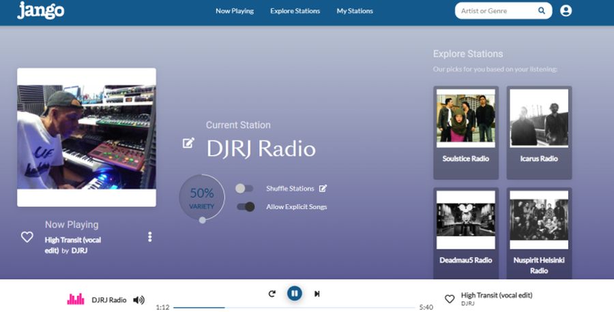Click the pink equalizer bars icon

76,299
